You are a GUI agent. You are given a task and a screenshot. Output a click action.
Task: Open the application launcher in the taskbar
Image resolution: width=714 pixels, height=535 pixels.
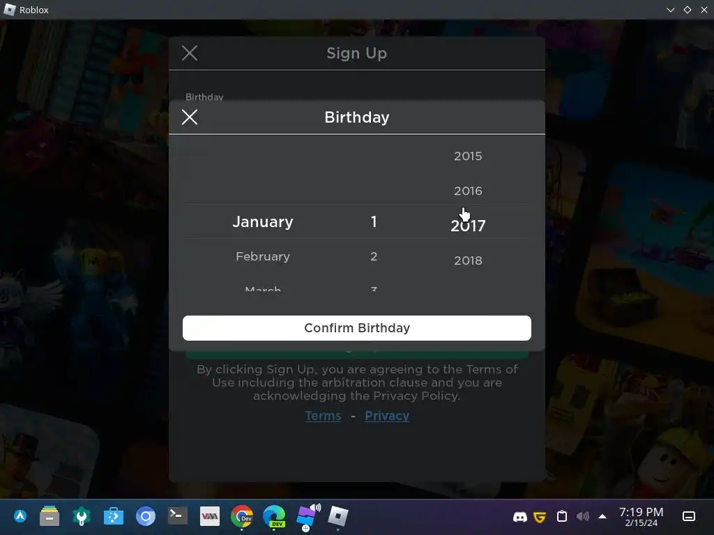point(20,516)
